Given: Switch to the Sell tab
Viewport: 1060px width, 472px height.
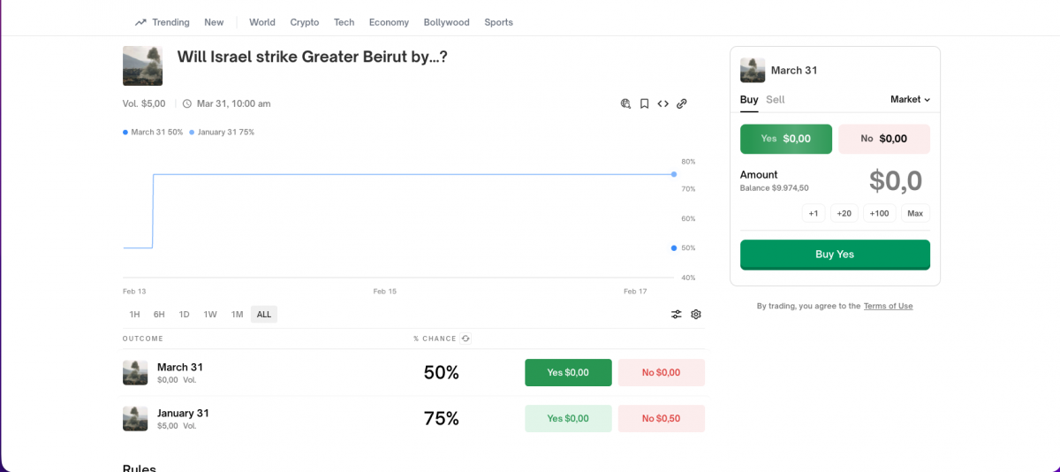Looking at the screenshot, I should click(x=776, y=100).
